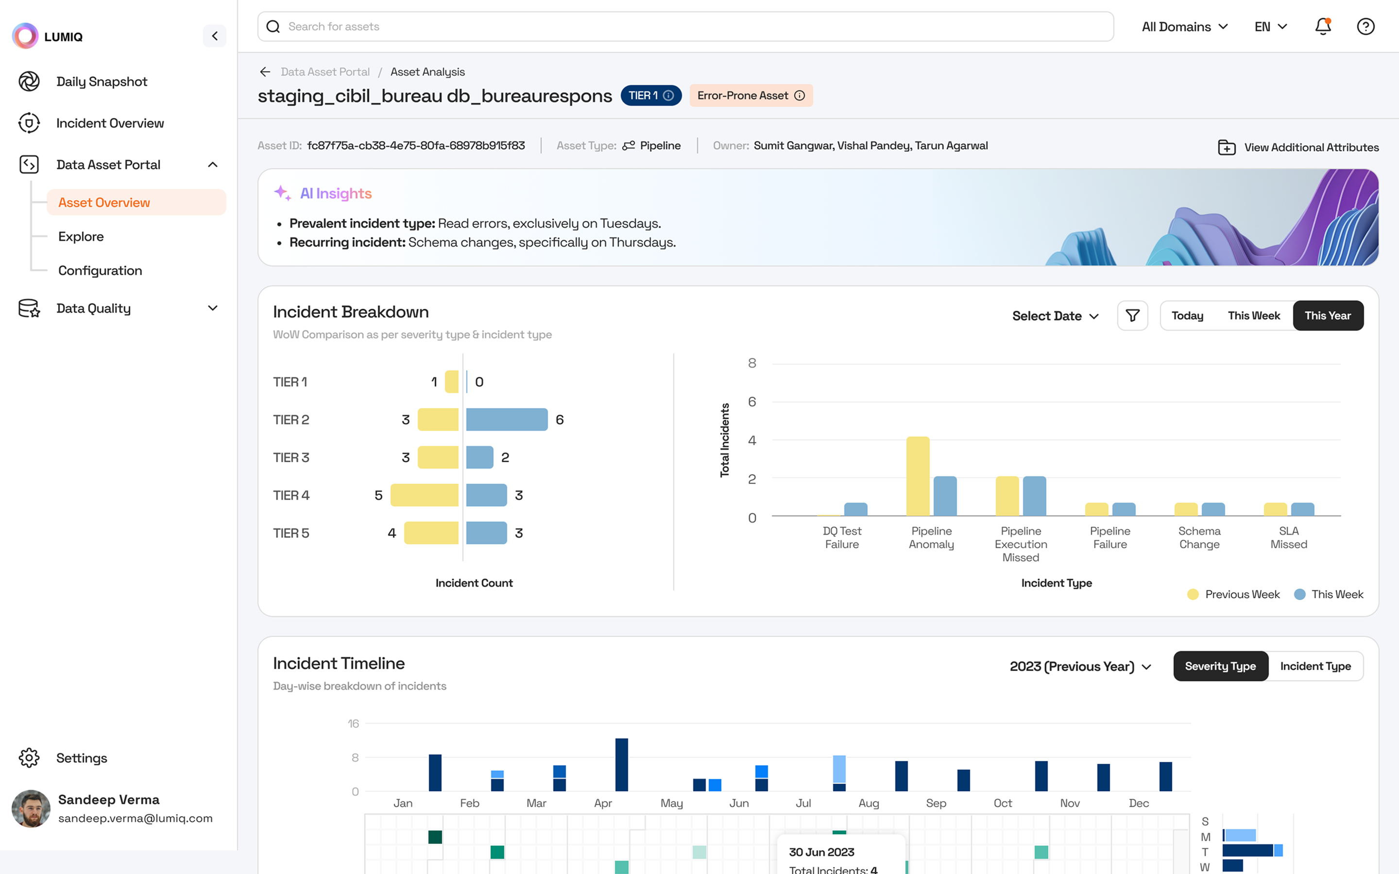Open the help question mark icon

click(x=1365, y=27)
